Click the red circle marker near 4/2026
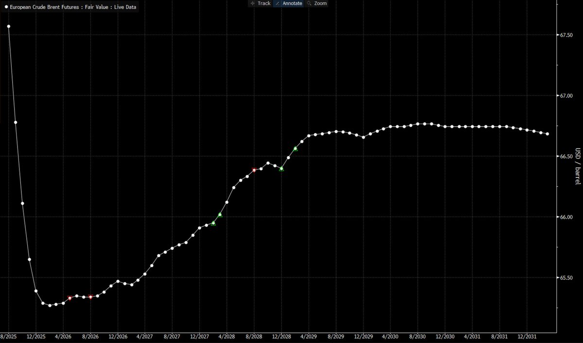Screen dimensions: 583x343 coord(69,297)
